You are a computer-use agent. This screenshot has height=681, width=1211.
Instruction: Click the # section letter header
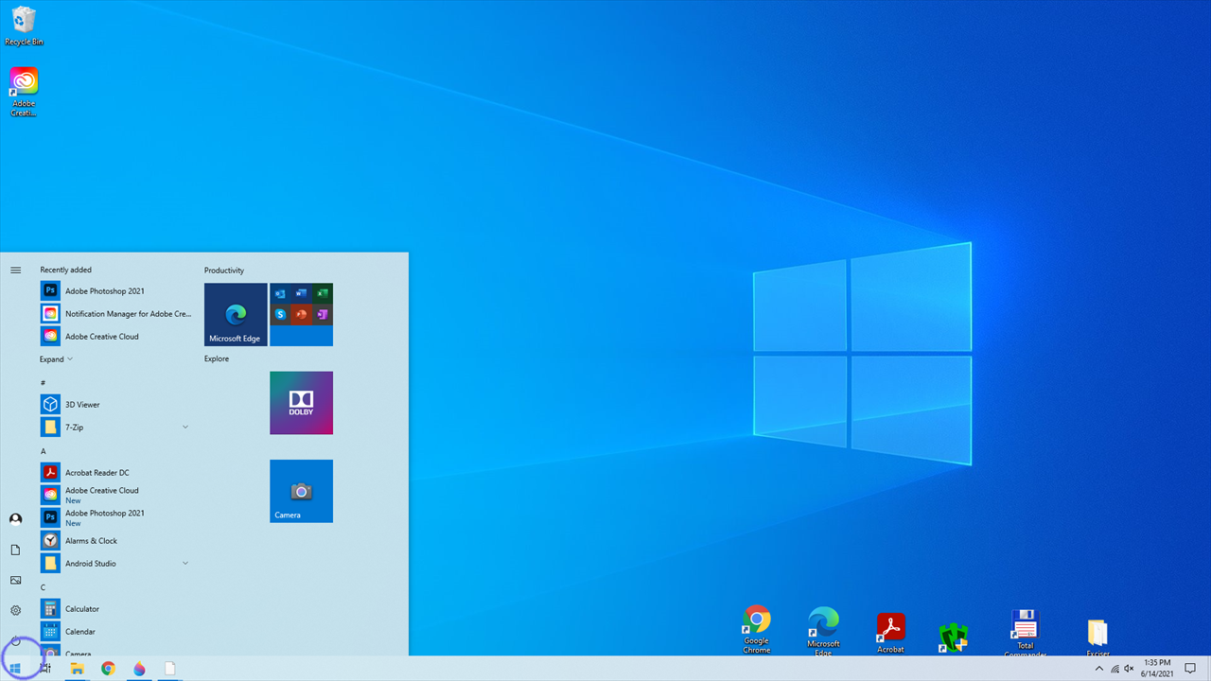[43, 382]
